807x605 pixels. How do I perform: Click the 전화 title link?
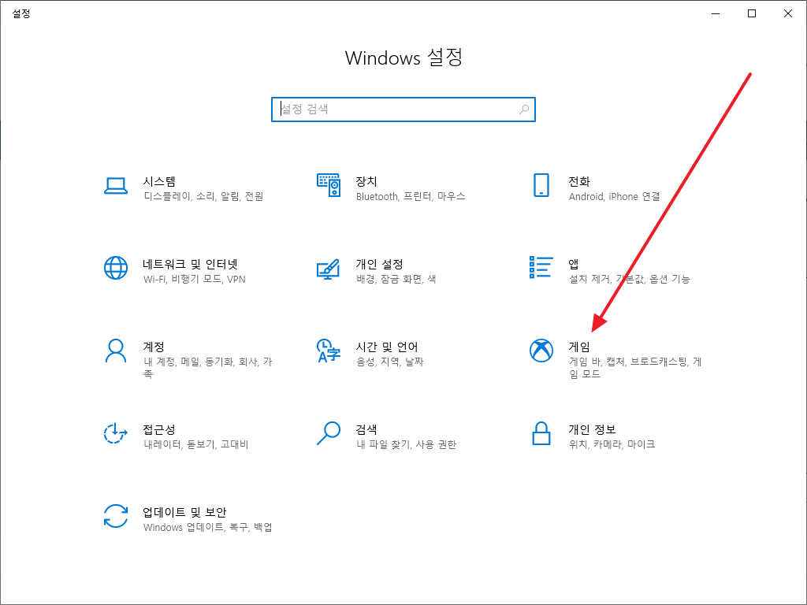(579, 181)
